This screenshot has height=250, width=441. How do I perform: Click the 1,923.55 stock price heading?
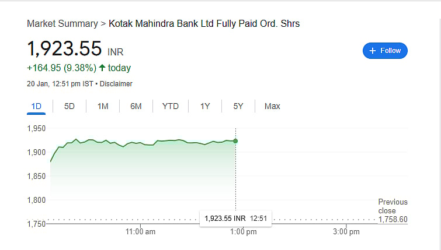click(x=64, y=48)
